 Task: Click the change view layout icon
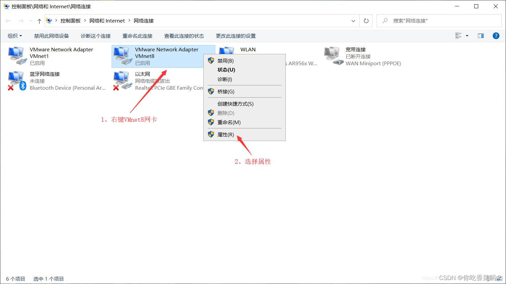click(x=458, y=36)
